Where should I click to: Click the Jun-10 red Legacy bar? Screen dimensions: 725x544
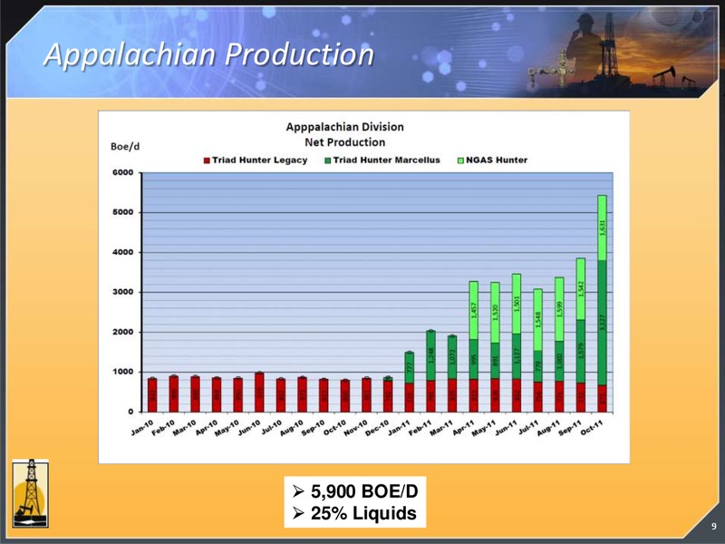pos(259,393)
